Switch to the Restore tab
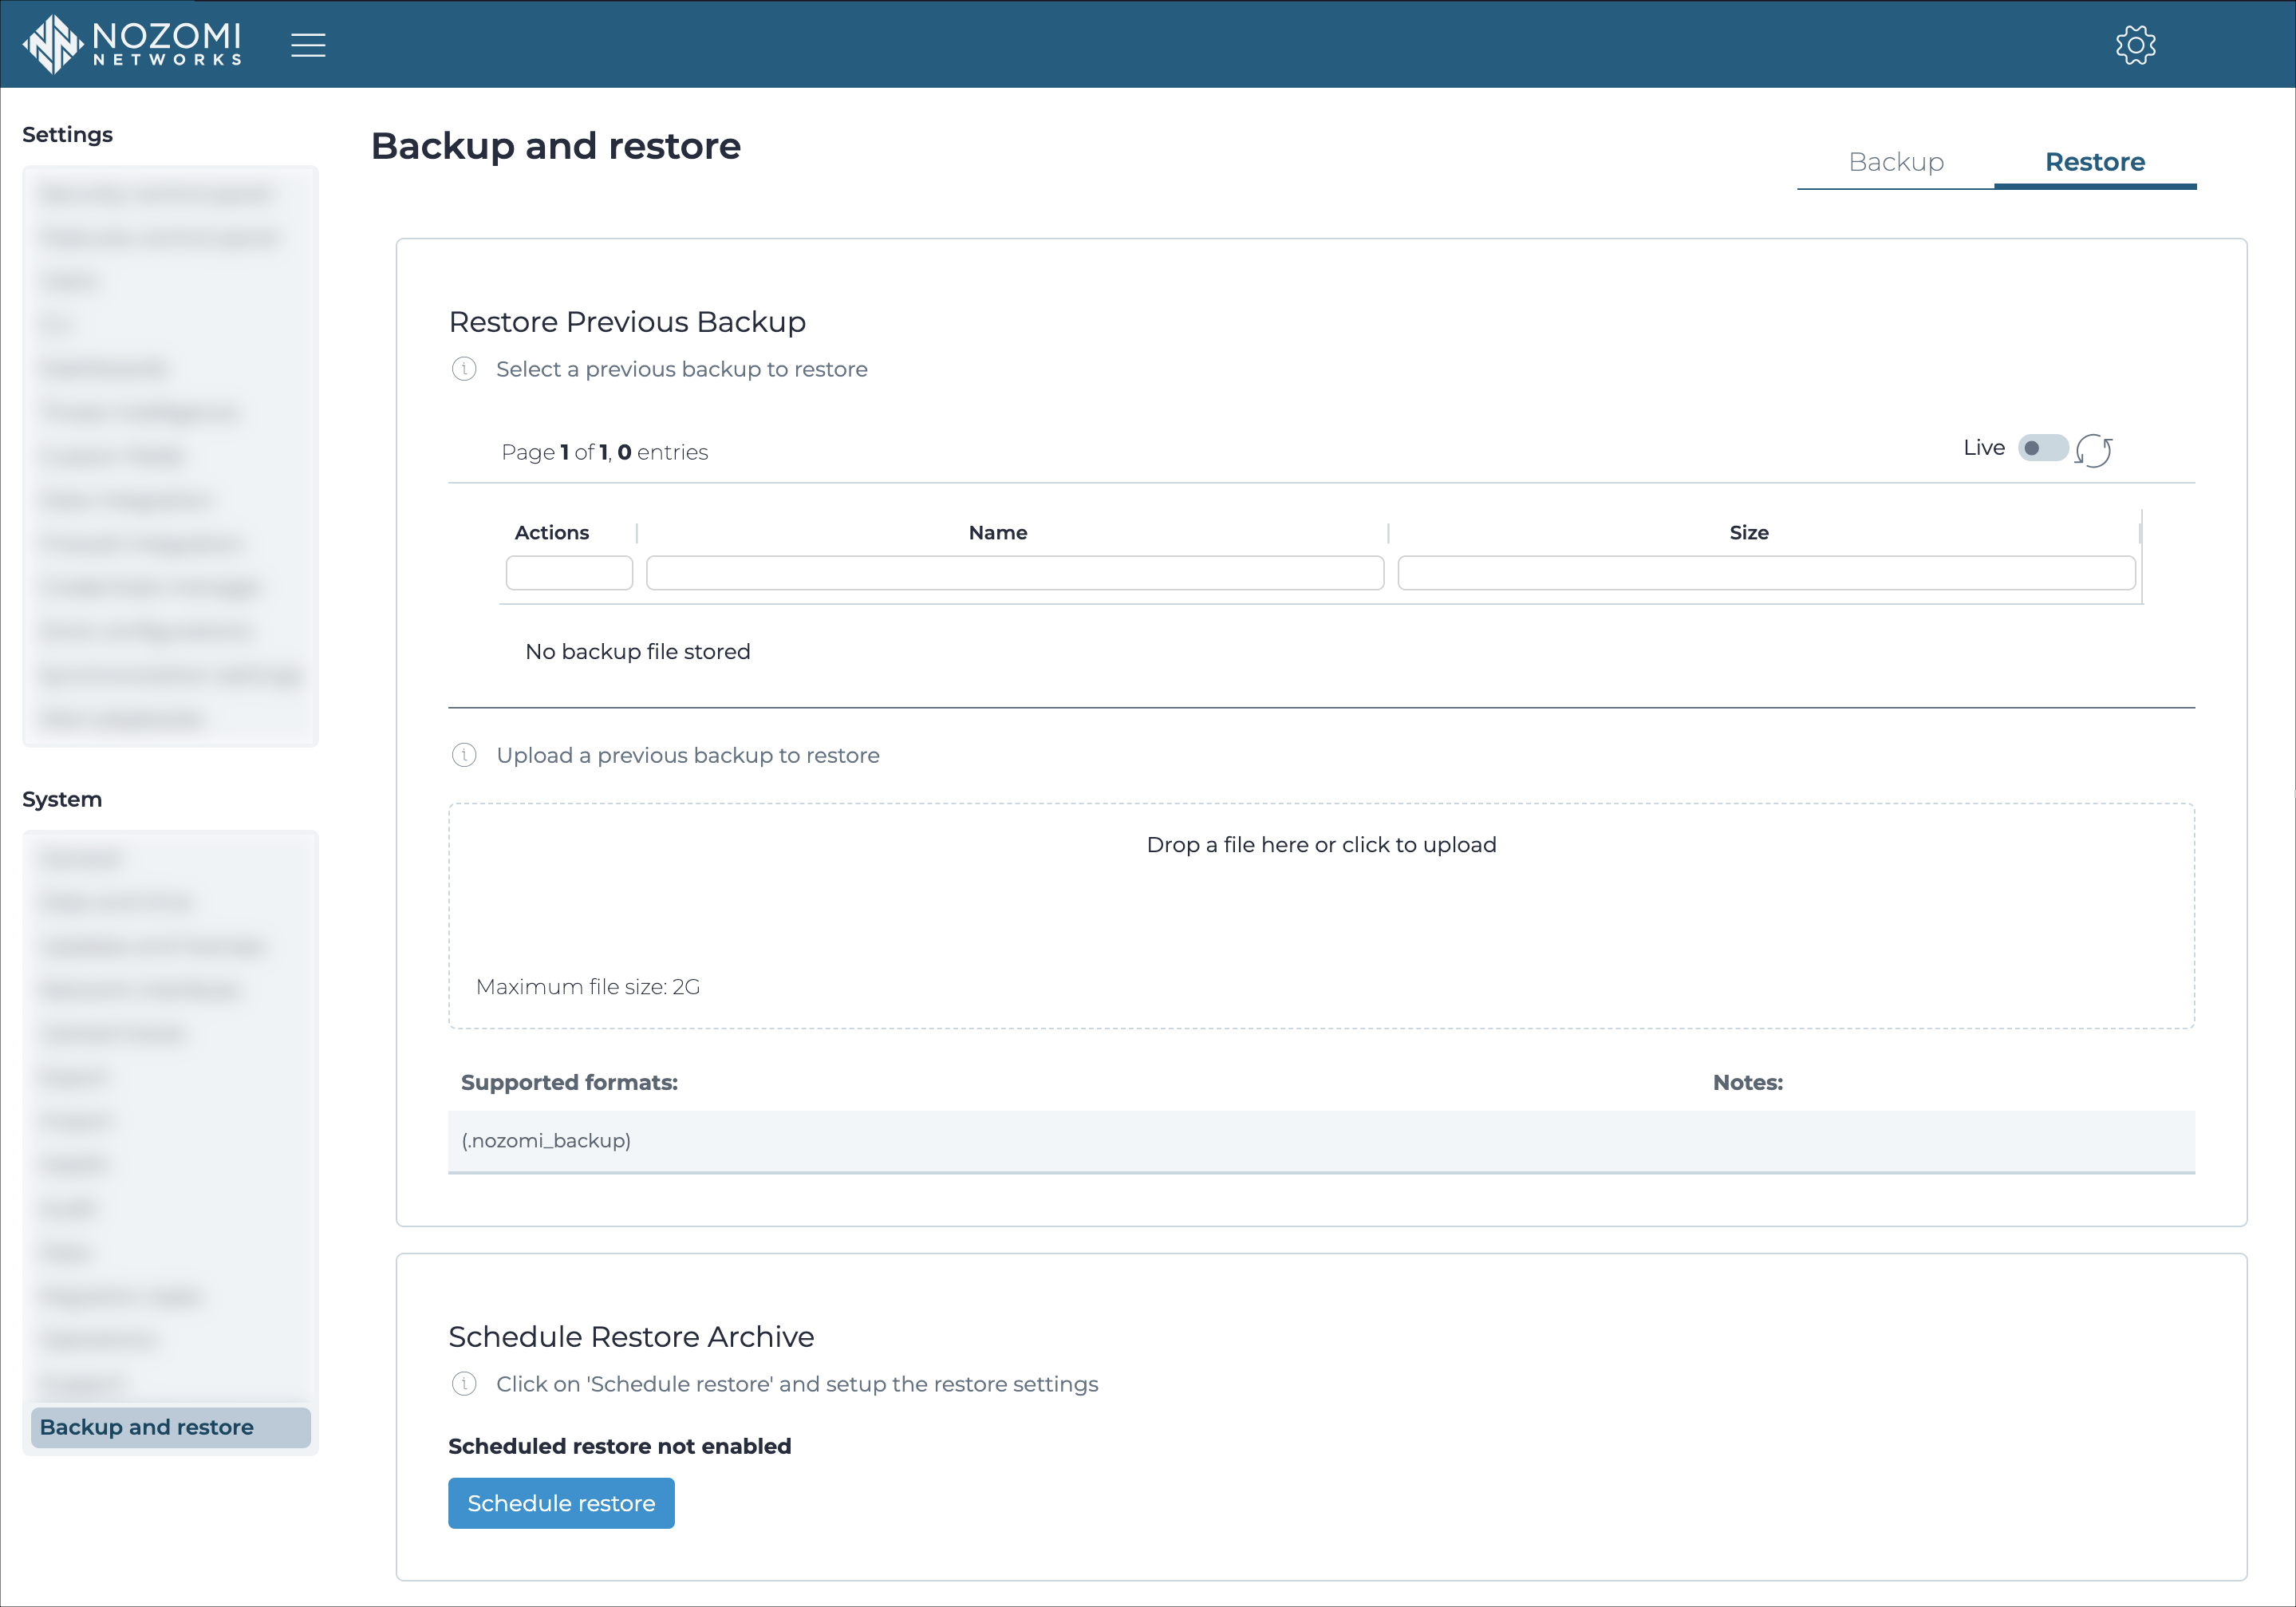 [x=2096, y=160]
